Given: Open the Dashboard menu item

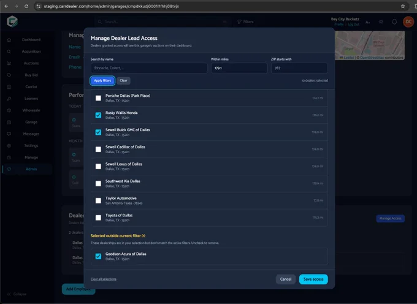Looking at the screenshot, I should pos(31,40).
